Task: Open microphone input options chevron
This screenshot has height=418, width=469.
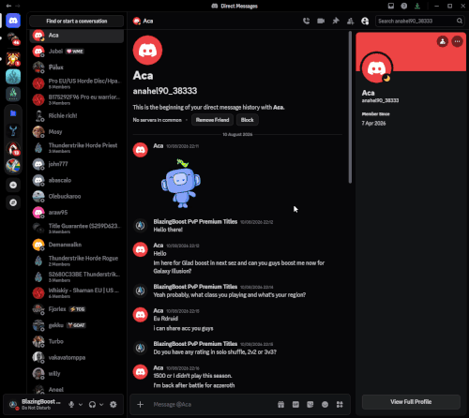Action: point(81,404)
